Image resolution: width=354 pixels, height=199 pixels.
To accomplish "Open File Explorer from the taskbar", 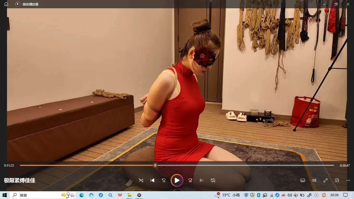I will click(130, 195).
